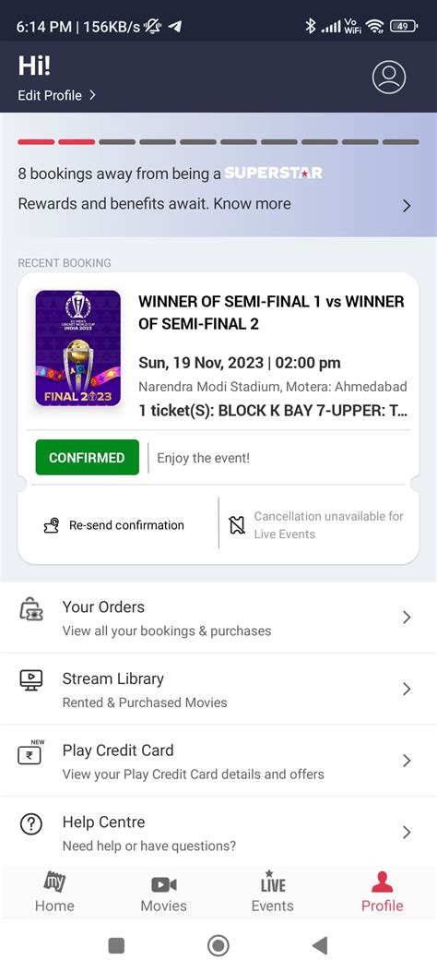The width and height of the screenshot is (437, 972).
Task: Tap the cancellation unavailable icon
Action: click(236, 525)
